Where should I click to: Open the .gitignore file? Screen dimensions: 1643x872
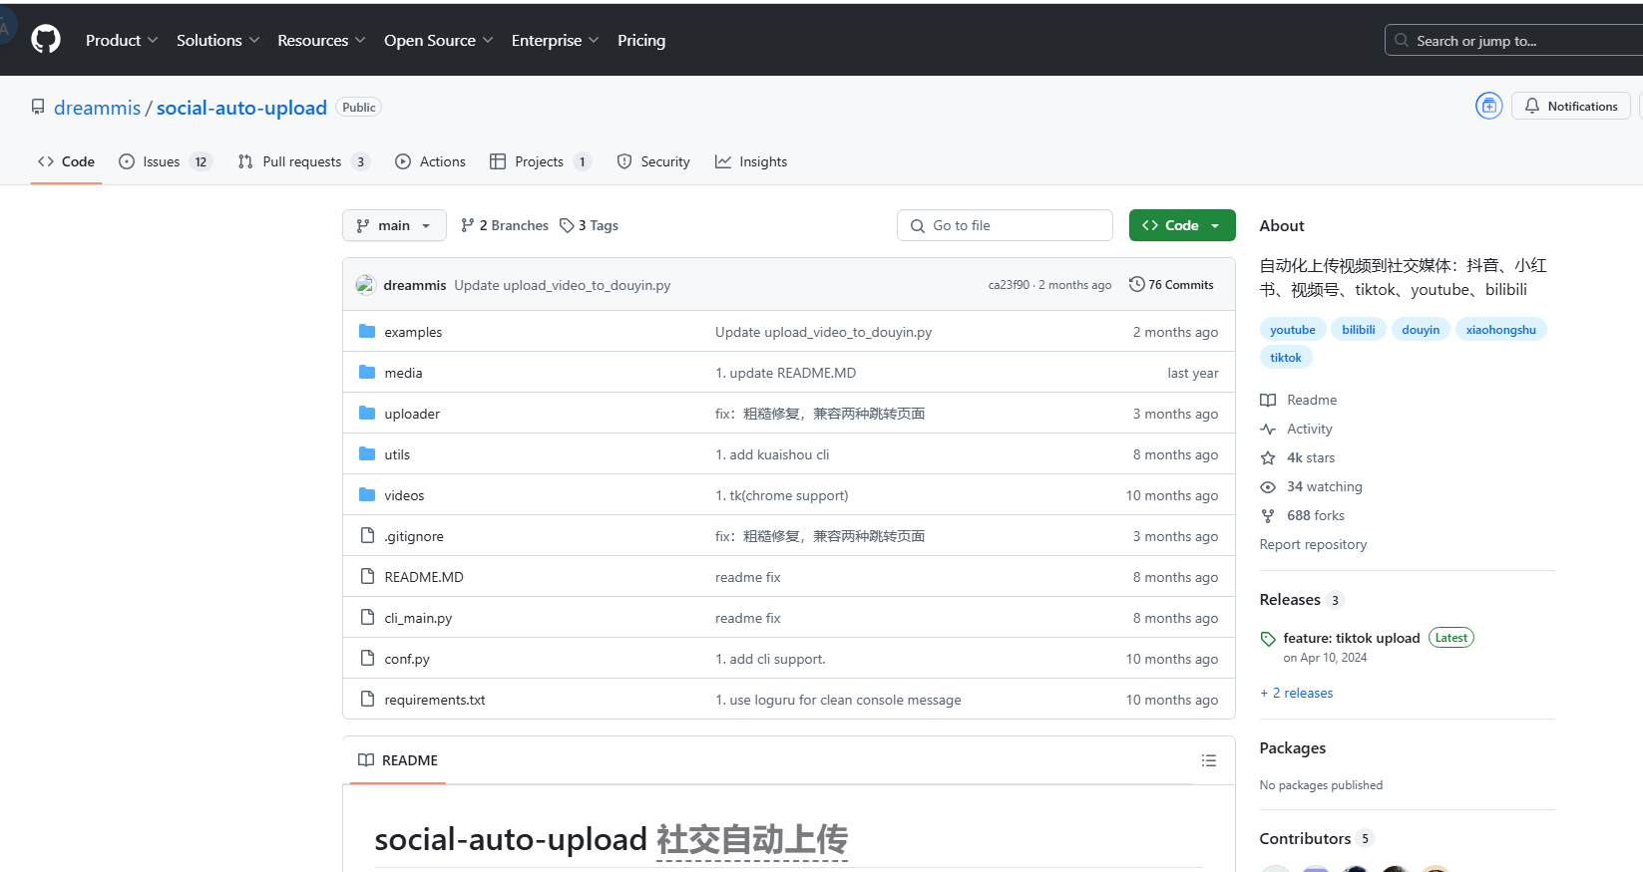414,536
